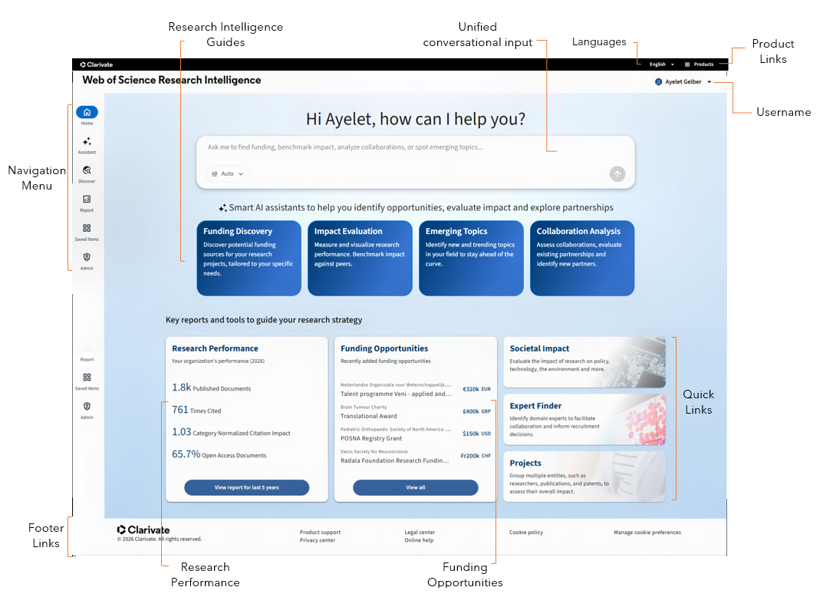The image size is (833, 607).
Task: Click View report for last 5 years
Action: pos(246,487)
